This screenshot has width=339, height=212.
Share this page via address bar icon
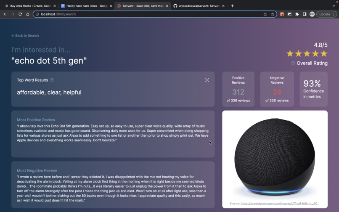pos(265,14)
